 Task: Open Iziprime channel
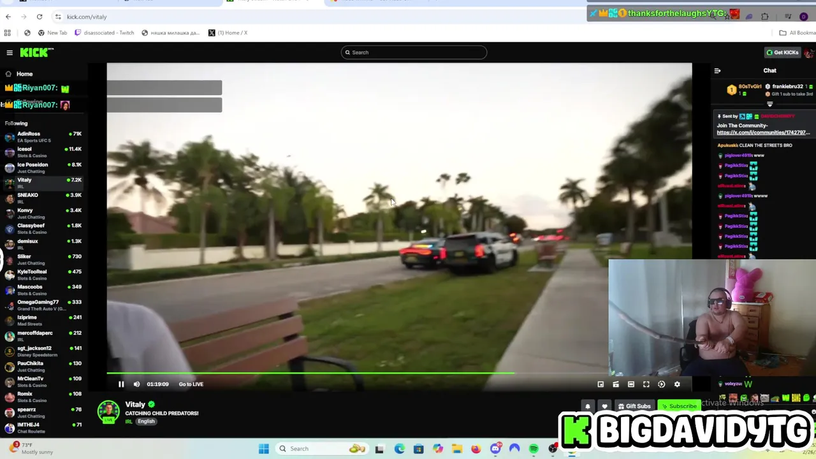43,320
